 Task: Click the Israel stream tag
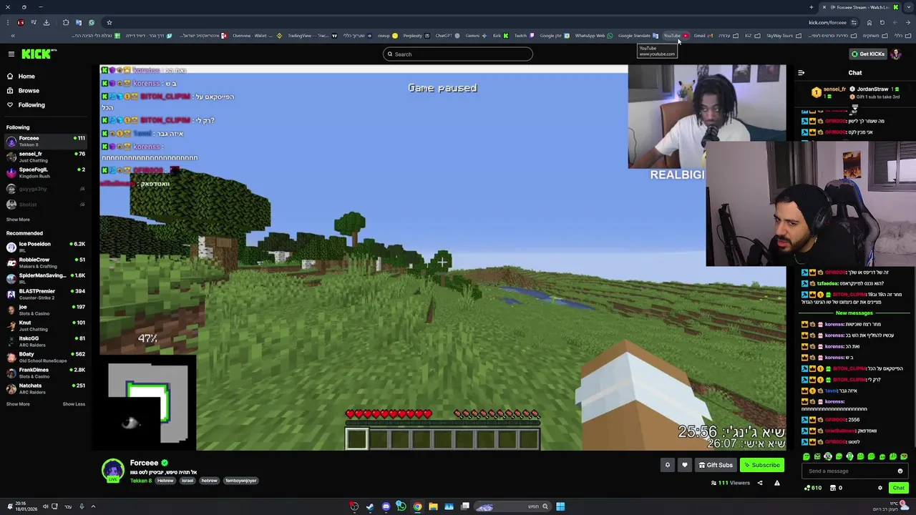pyautogui.click(x=187, y=481)
